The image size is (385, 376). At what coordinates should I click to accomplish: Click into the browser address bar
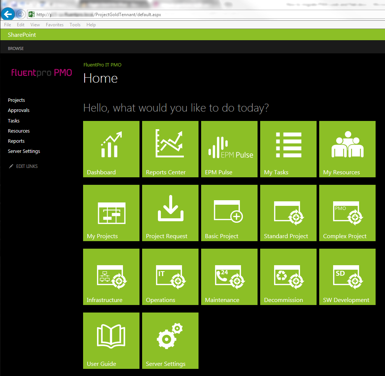[206, 15]
